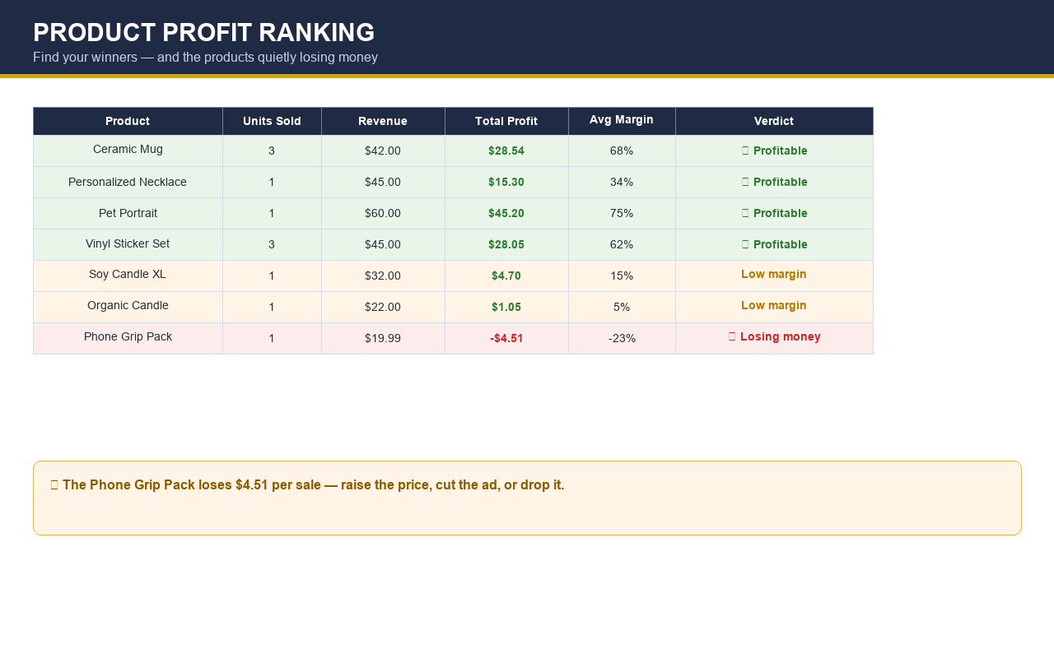1054x658 pixels.
Task: Select the Organic Candle product cell
Action: coord(128,307)
